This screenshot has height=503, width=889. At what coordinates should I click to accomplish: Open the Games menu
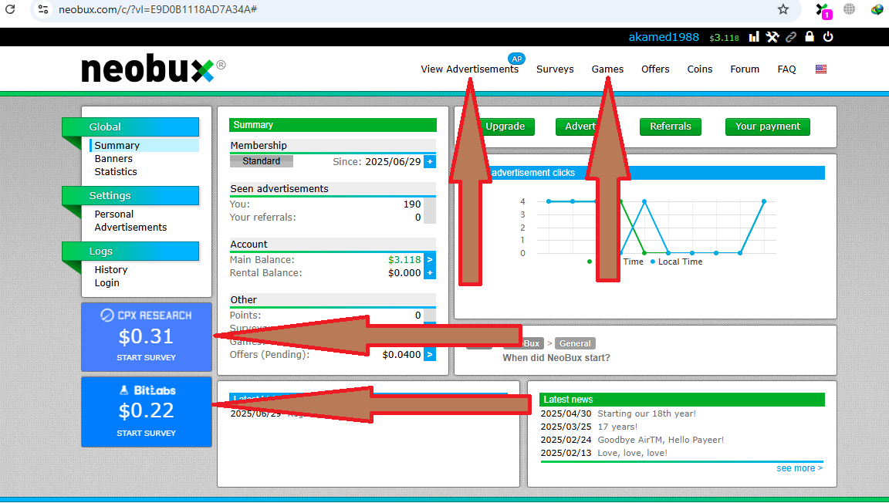point(607,69)
